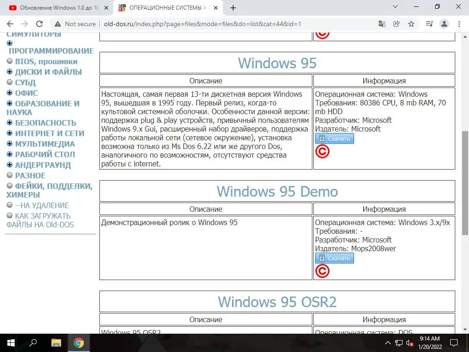Click the browser forward arrow
Image resolution: width=469 pixels, height=352 pixels.
(x=25, y=24)
